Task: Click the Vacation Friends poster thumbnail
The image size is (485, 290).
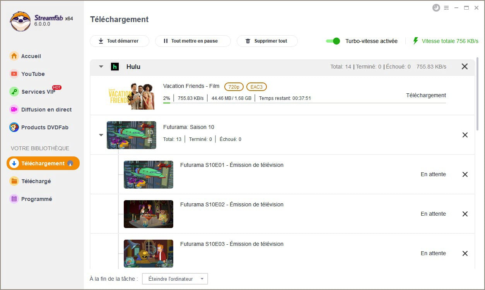Action: (x=131, y=96)
